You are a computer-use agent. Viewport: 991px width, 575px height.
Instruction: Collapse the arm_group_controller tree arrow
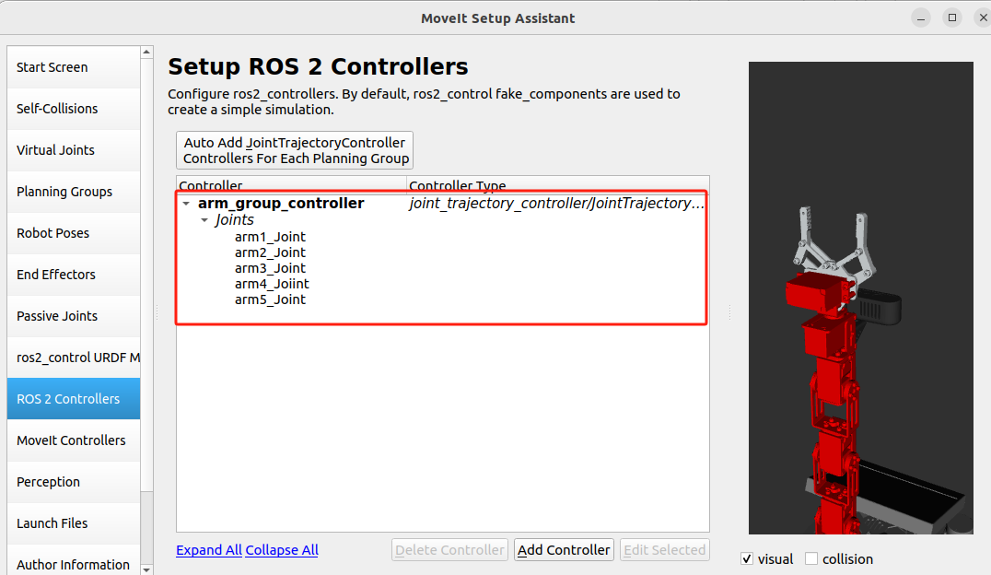(x=186, y=204)
